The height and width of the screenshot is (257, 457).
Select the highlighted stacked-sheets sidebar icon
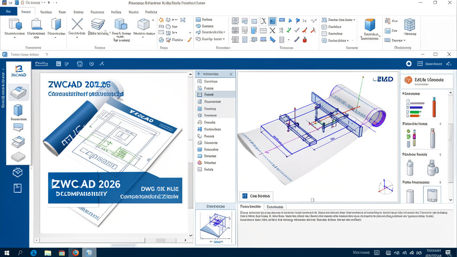coord(19,92)
